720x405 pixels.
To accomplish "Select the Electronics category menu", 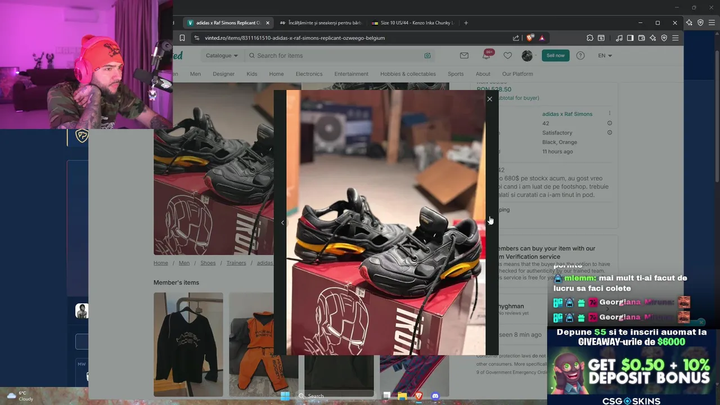I will [x=309, y=74].
